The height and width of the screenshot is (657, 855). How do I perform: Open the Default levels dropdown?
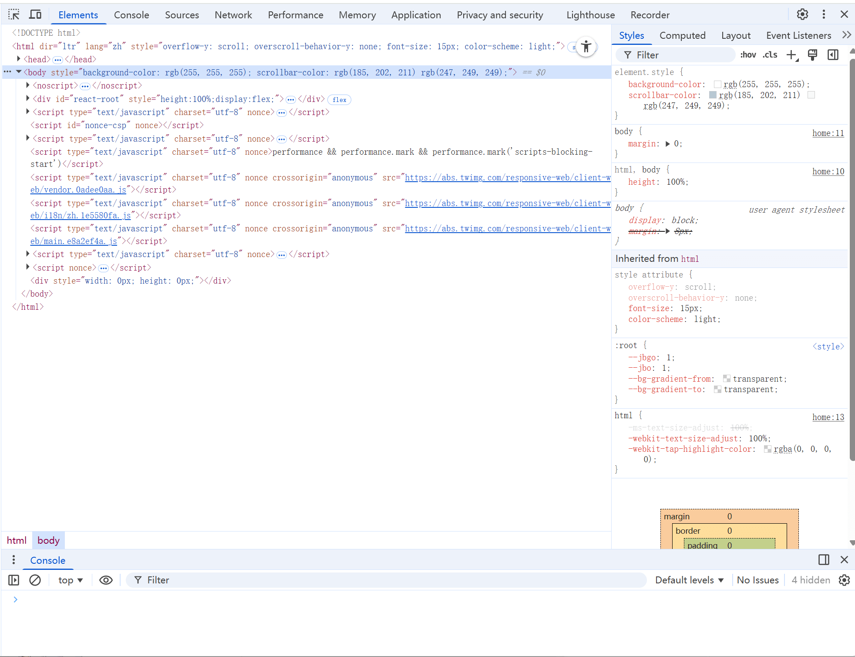click(689, 580)
